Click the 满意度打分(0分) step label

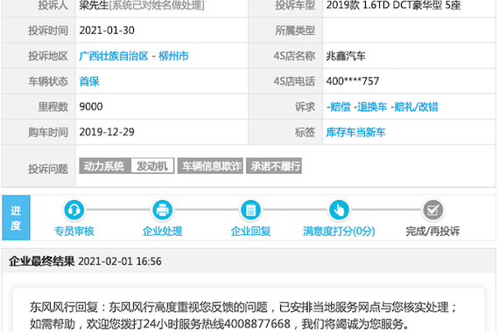tap(339, 231)
